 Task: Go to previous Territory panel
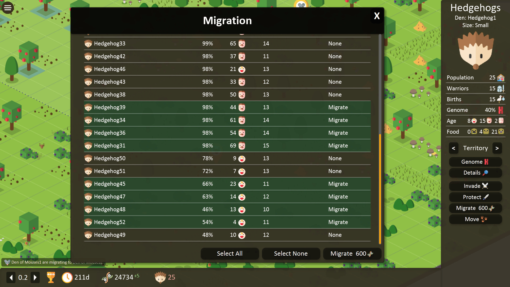pos(453,148)
